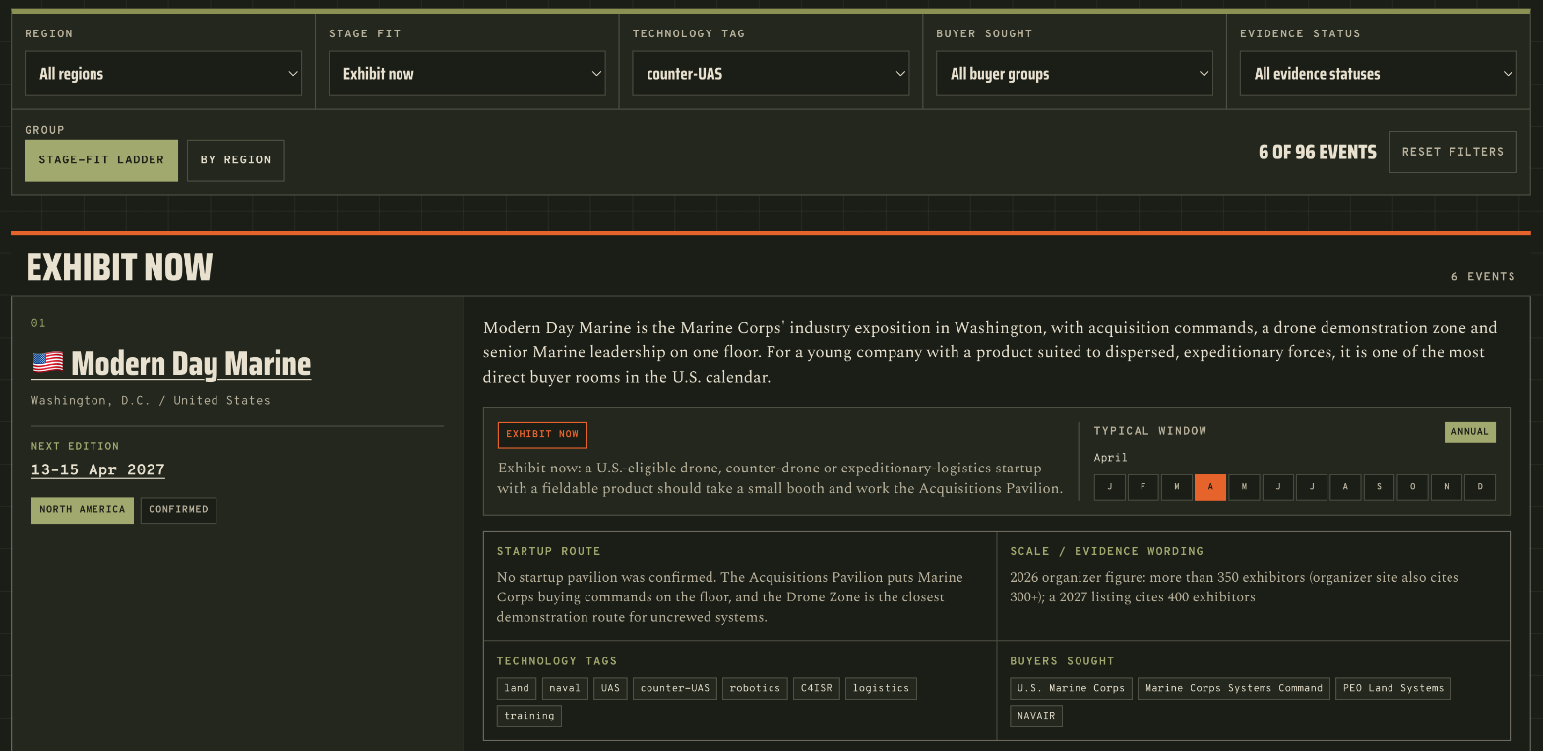The width and height of the screenshot is (1543, 751).
Task: Click the Confirmed status badge
Action: [x=178, y=510]
